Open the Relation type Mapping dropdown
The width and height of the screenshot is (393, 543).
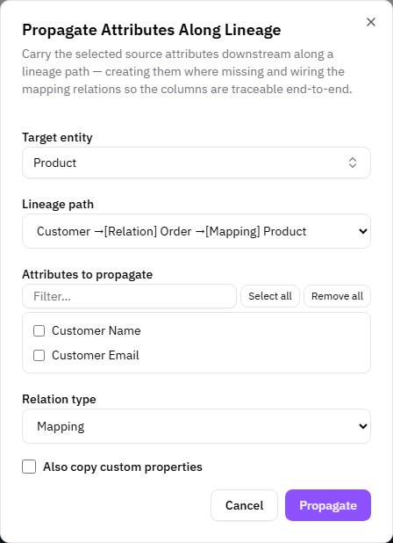tap(196, 426)
